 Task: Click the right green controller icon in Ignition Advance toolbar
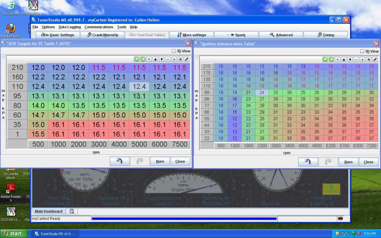pos(331,59)
